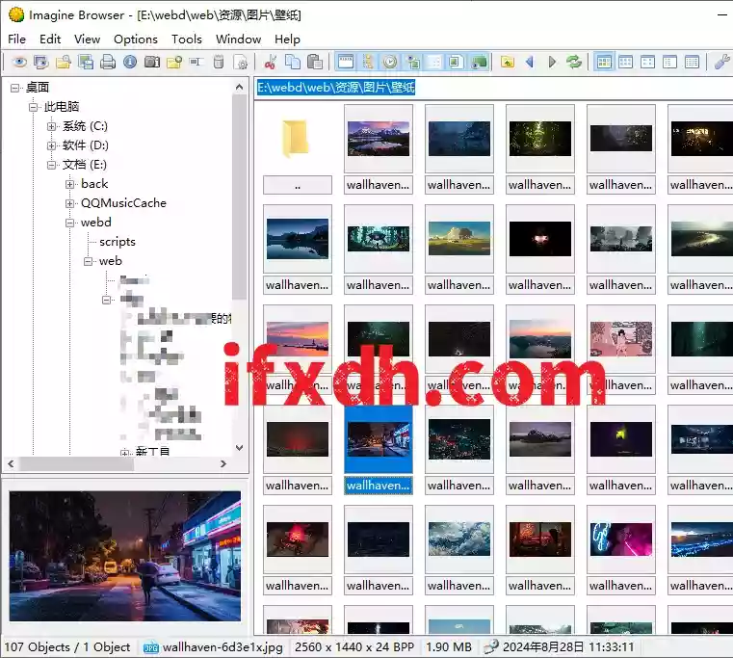The image size is (733, 658).
Task: Expand the back folder node
Action: click(70, 184)
